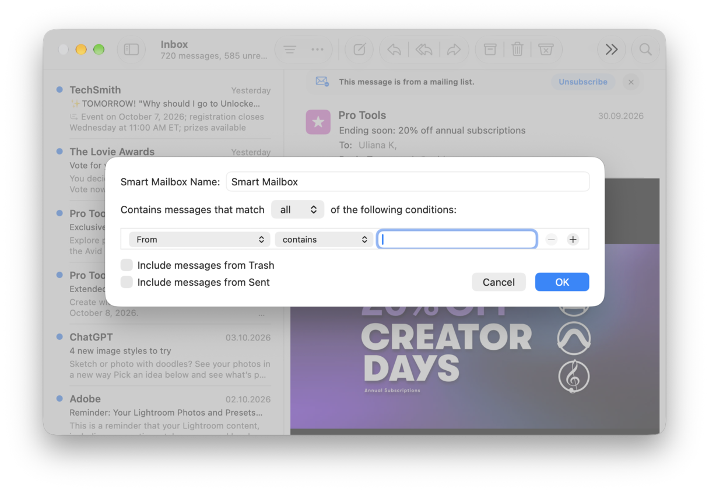Enable Include messages from Sent
Image resolution: width=709 pixels, height=492 pixels.
(x=127, y=282)
